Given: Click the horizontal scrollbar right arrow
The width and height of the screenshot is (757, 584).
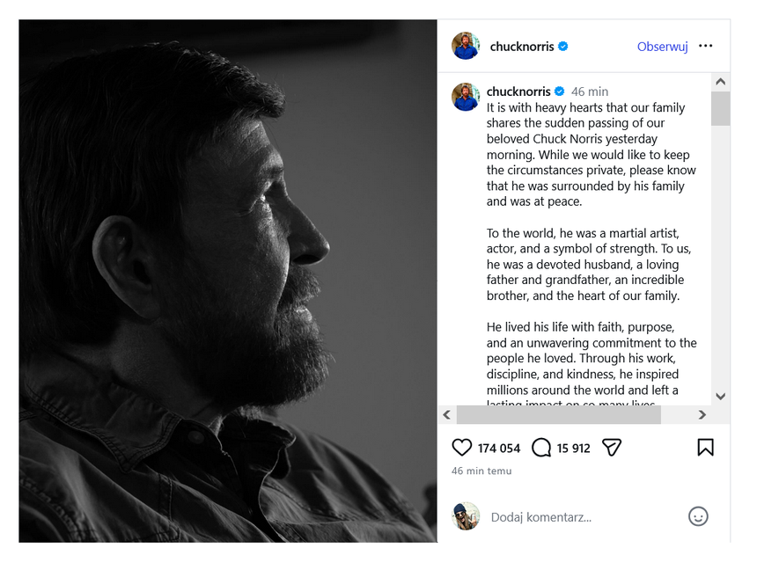Looking at the screenshot, I should 702,415.
